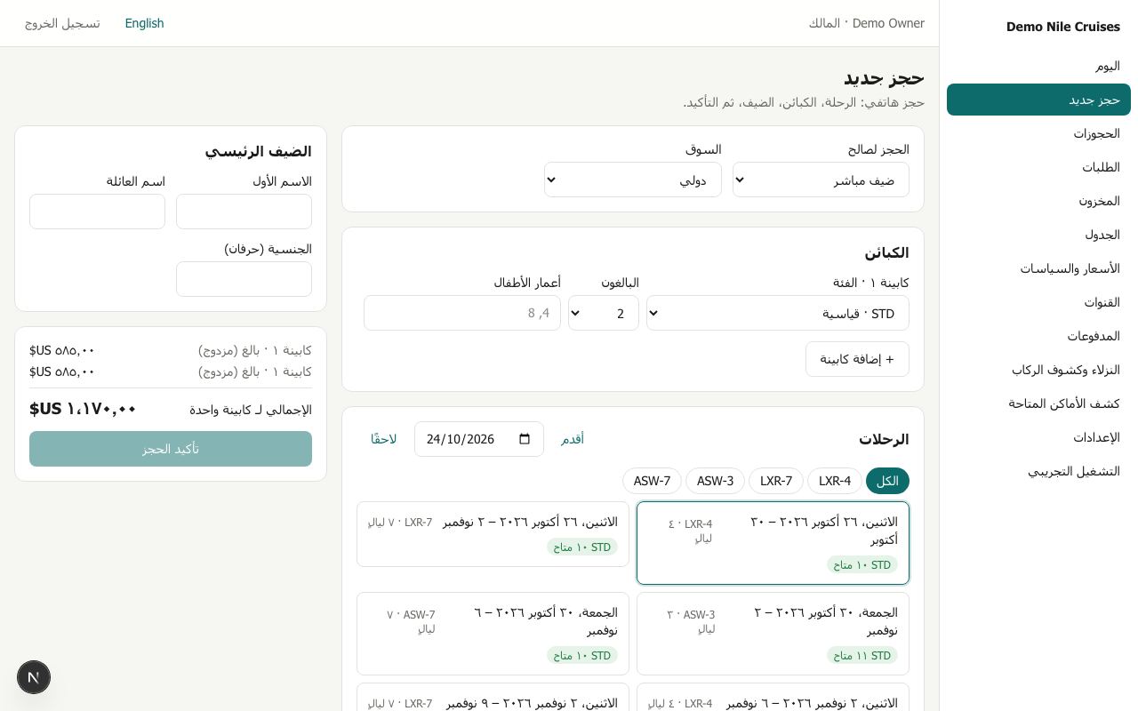Select the الكل trips filter tab

click(x=887, y=481)
